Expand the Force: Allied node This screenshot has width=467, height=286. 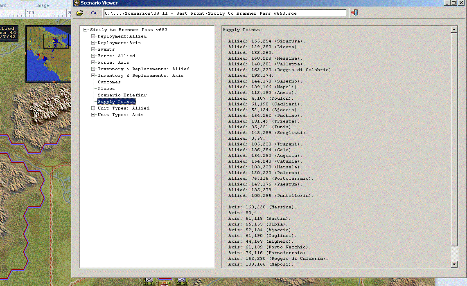[93, 56]
